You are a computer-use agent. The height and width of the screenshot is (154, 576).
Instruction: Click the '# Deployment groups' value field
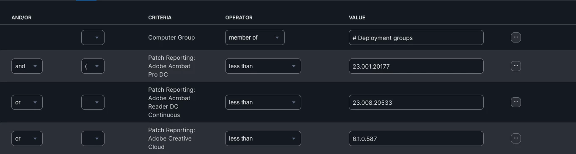[x=416, y=37]
